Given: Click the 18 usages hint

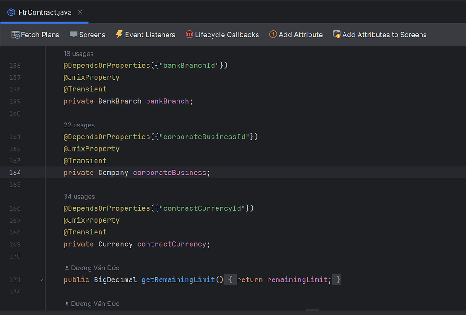Looking at the screenshot, I should pos(78,54).
